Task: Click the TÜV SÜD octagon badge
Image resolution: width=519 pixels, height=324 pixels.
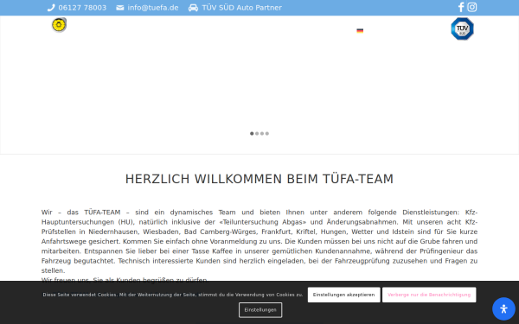Action: pos(462,29)
